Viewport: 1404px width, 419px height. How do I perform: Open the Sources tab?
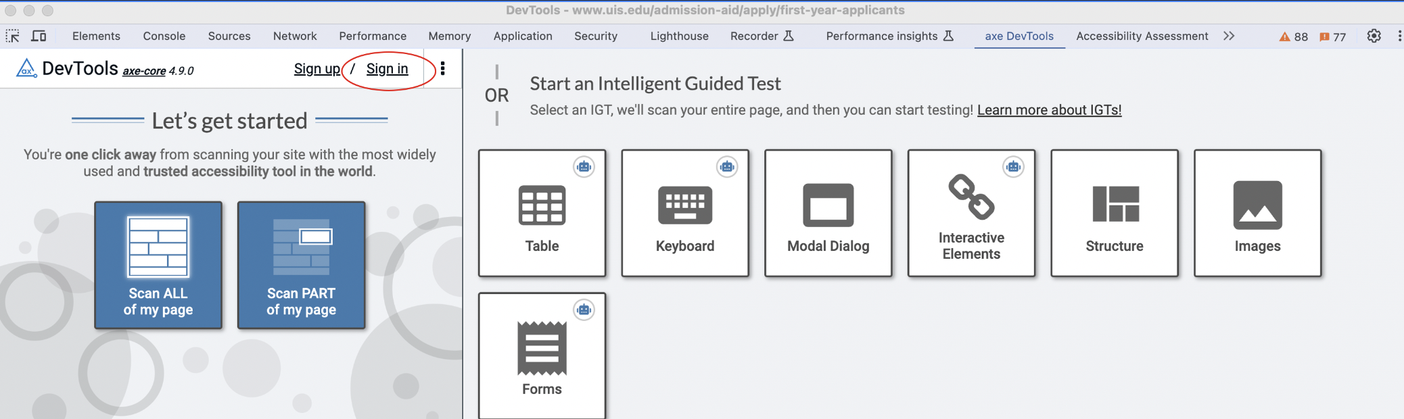(x=229, y=36)
